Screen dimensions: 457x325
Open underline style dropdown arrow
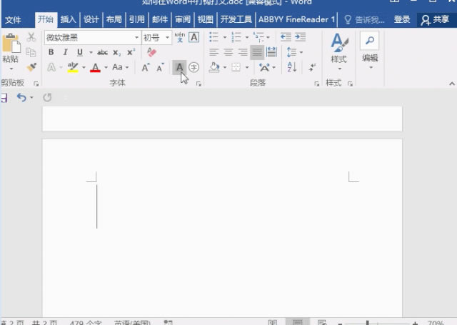pyautogui.click(x=91, y=53)
